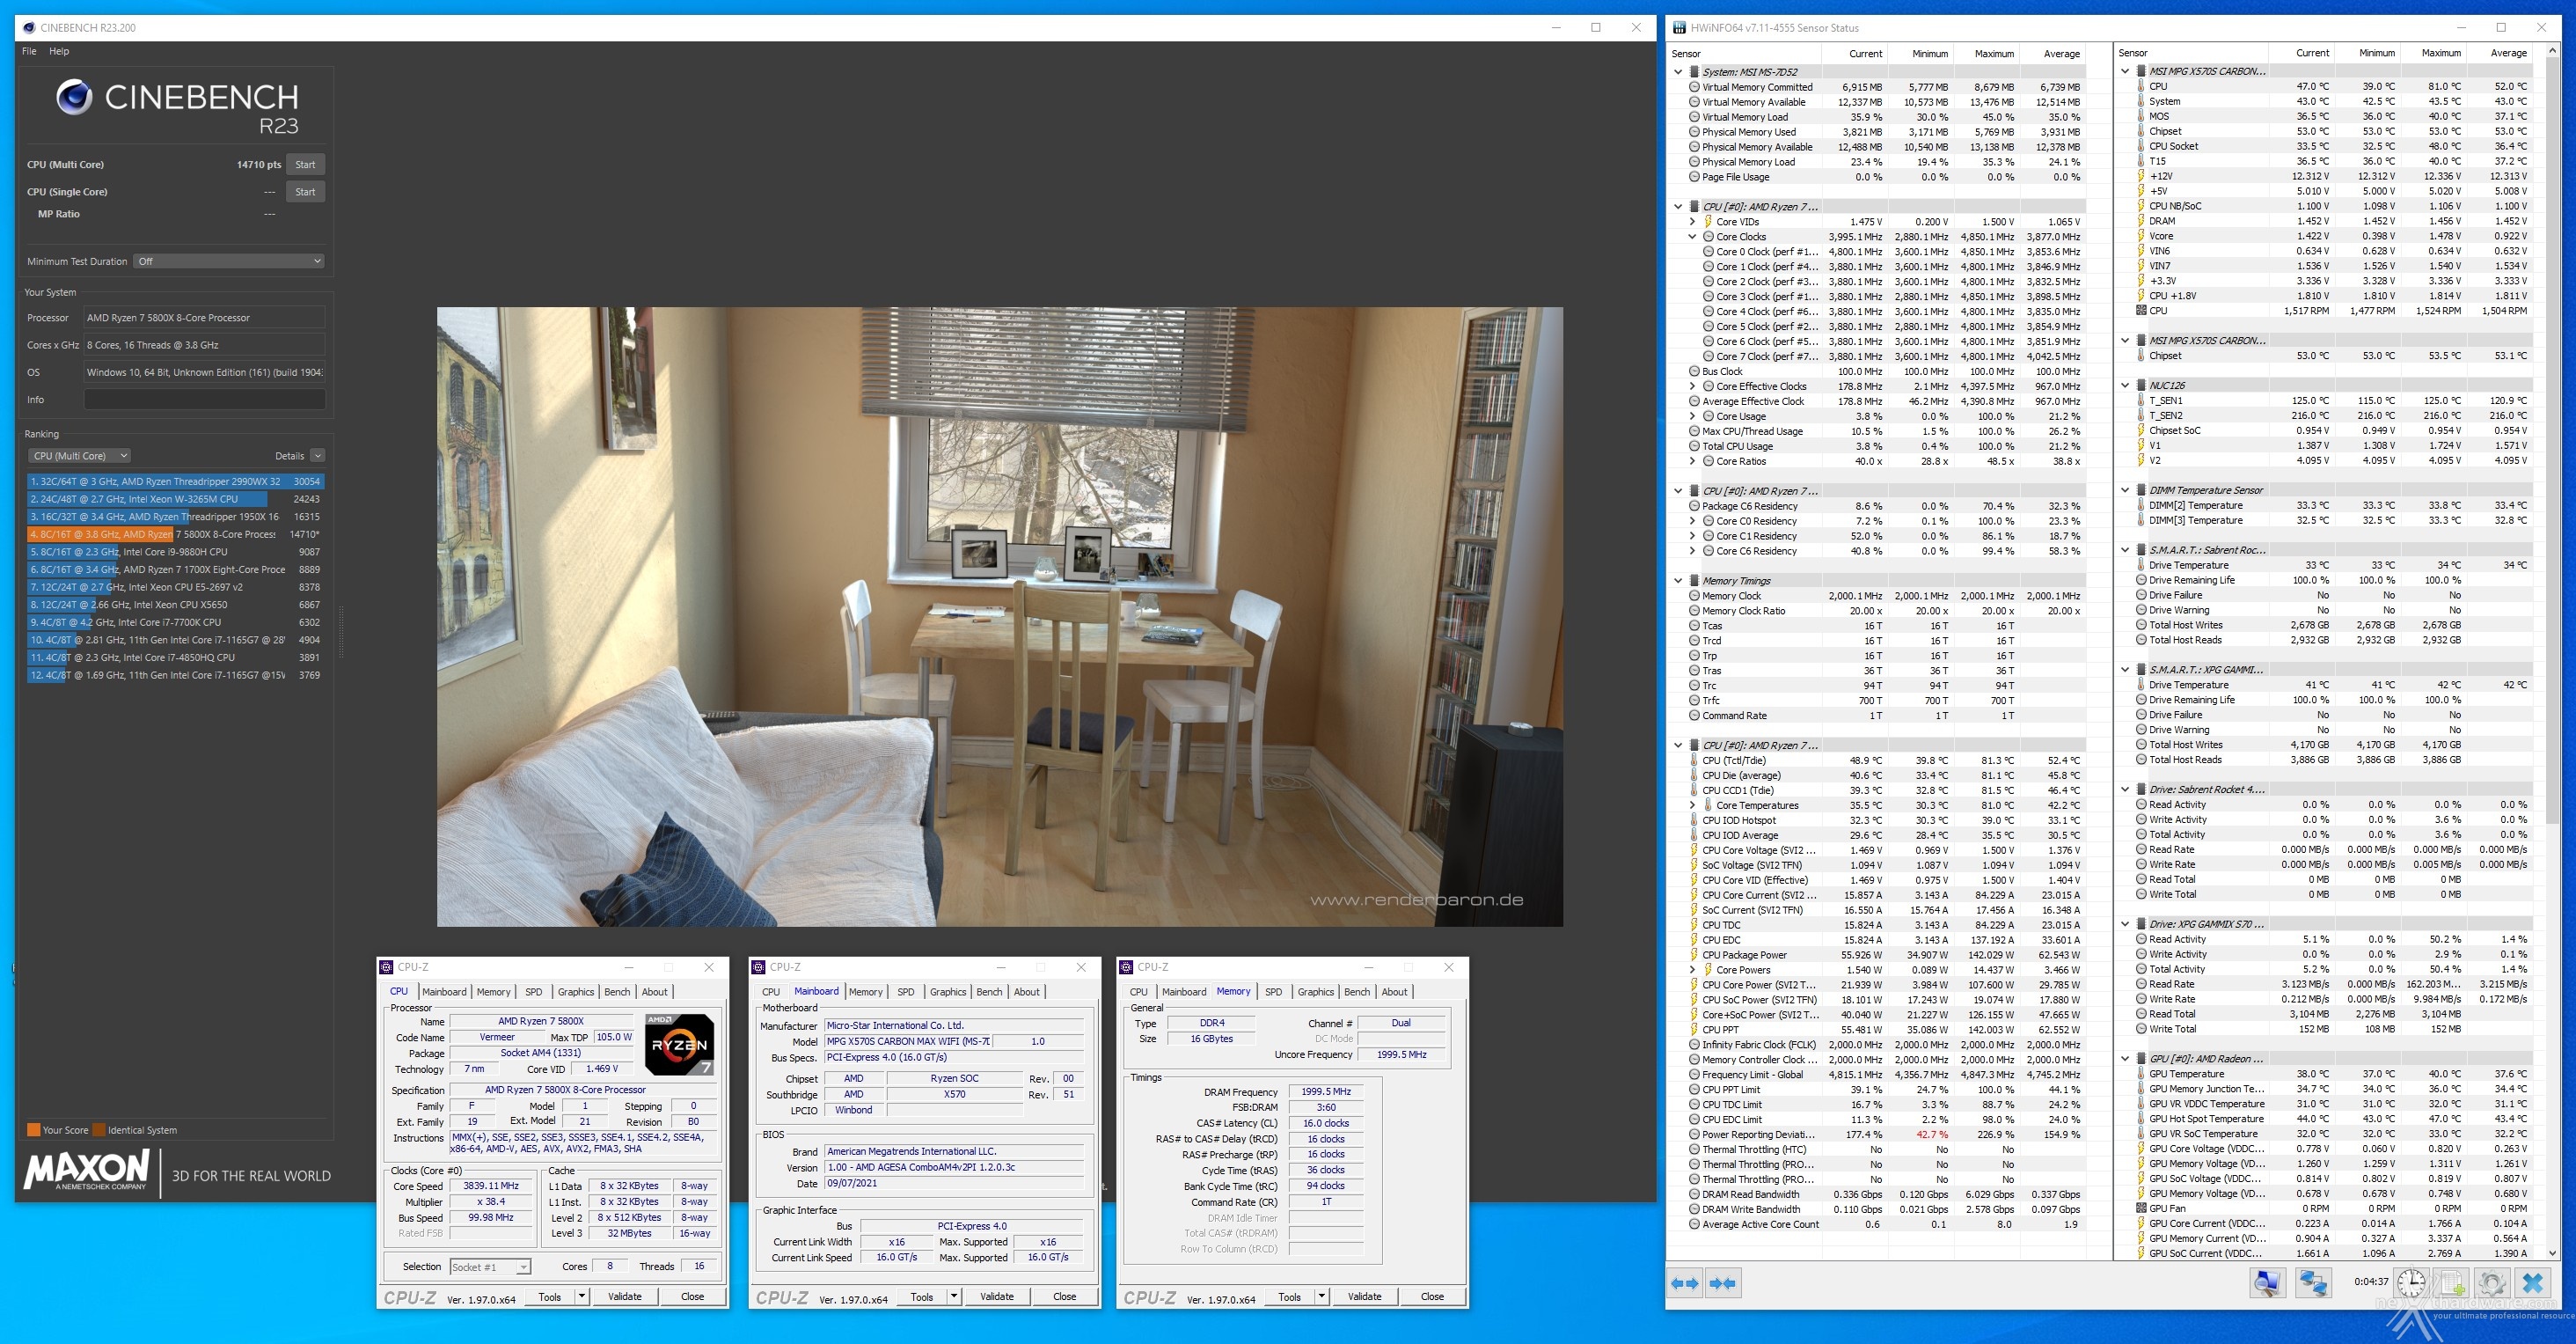Start the CPU (Single Core) benchmark
This screenshot has height=1344, width=2576.
[x=305, y=191]
